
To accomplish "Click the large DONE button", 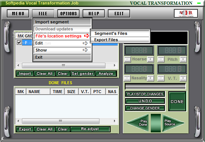I will pos(177,102).
